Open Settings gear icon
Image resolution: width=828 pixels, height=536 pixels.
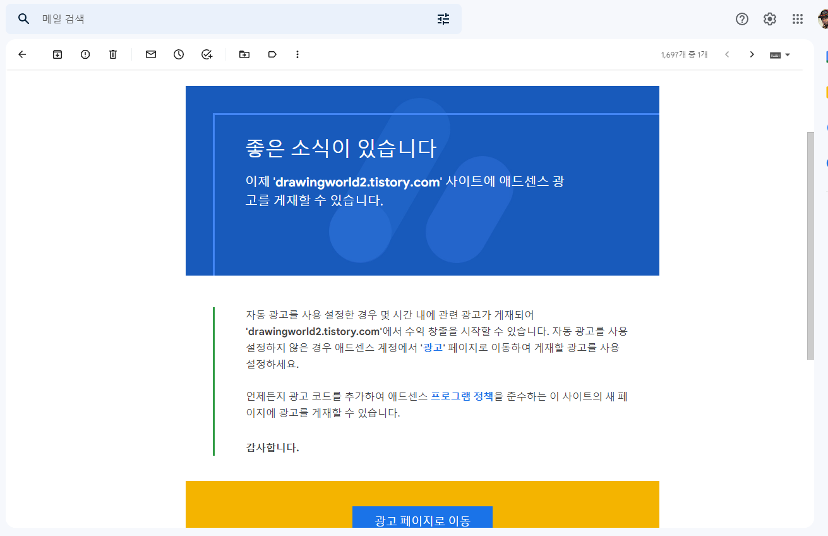point(769,19)
